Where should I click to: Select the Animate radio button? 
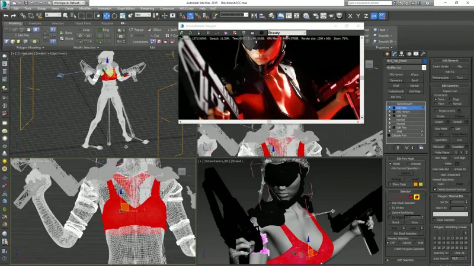[x=409, y=164]
